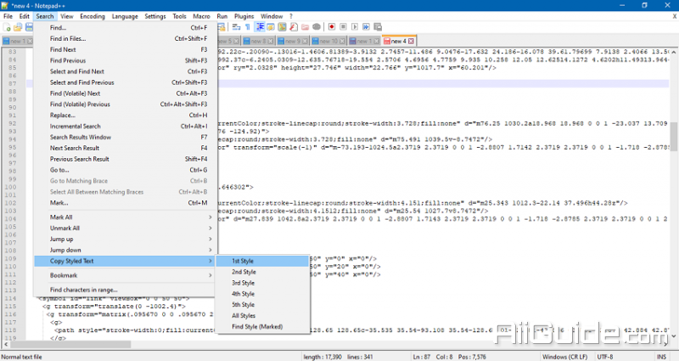The image size is (679, 361).
Task: Open the Function List icon
Action: [294, 27]
